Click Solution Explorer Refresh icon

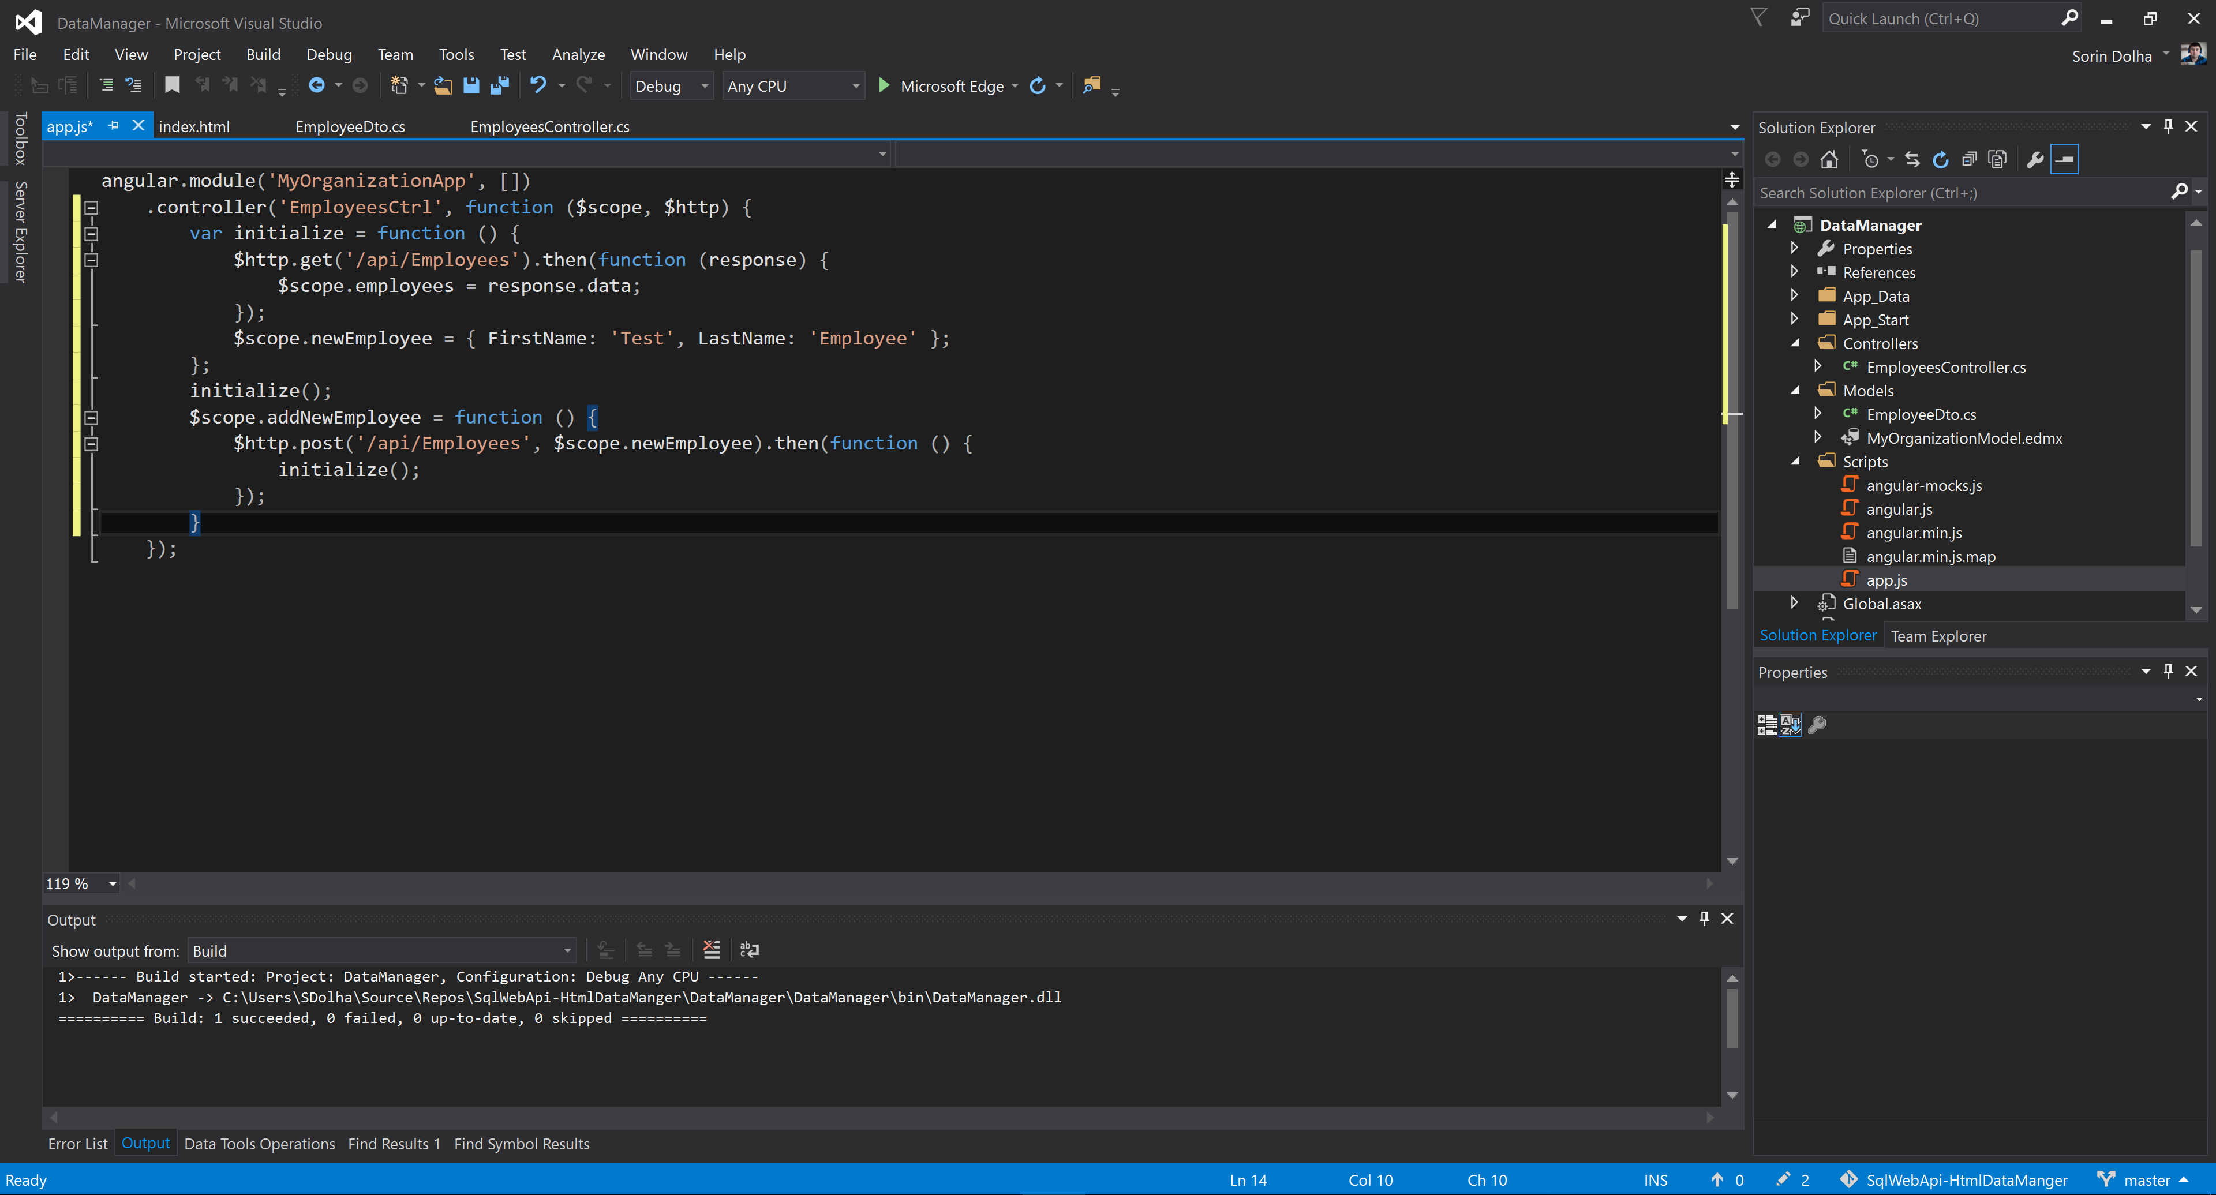(1940, 159)
